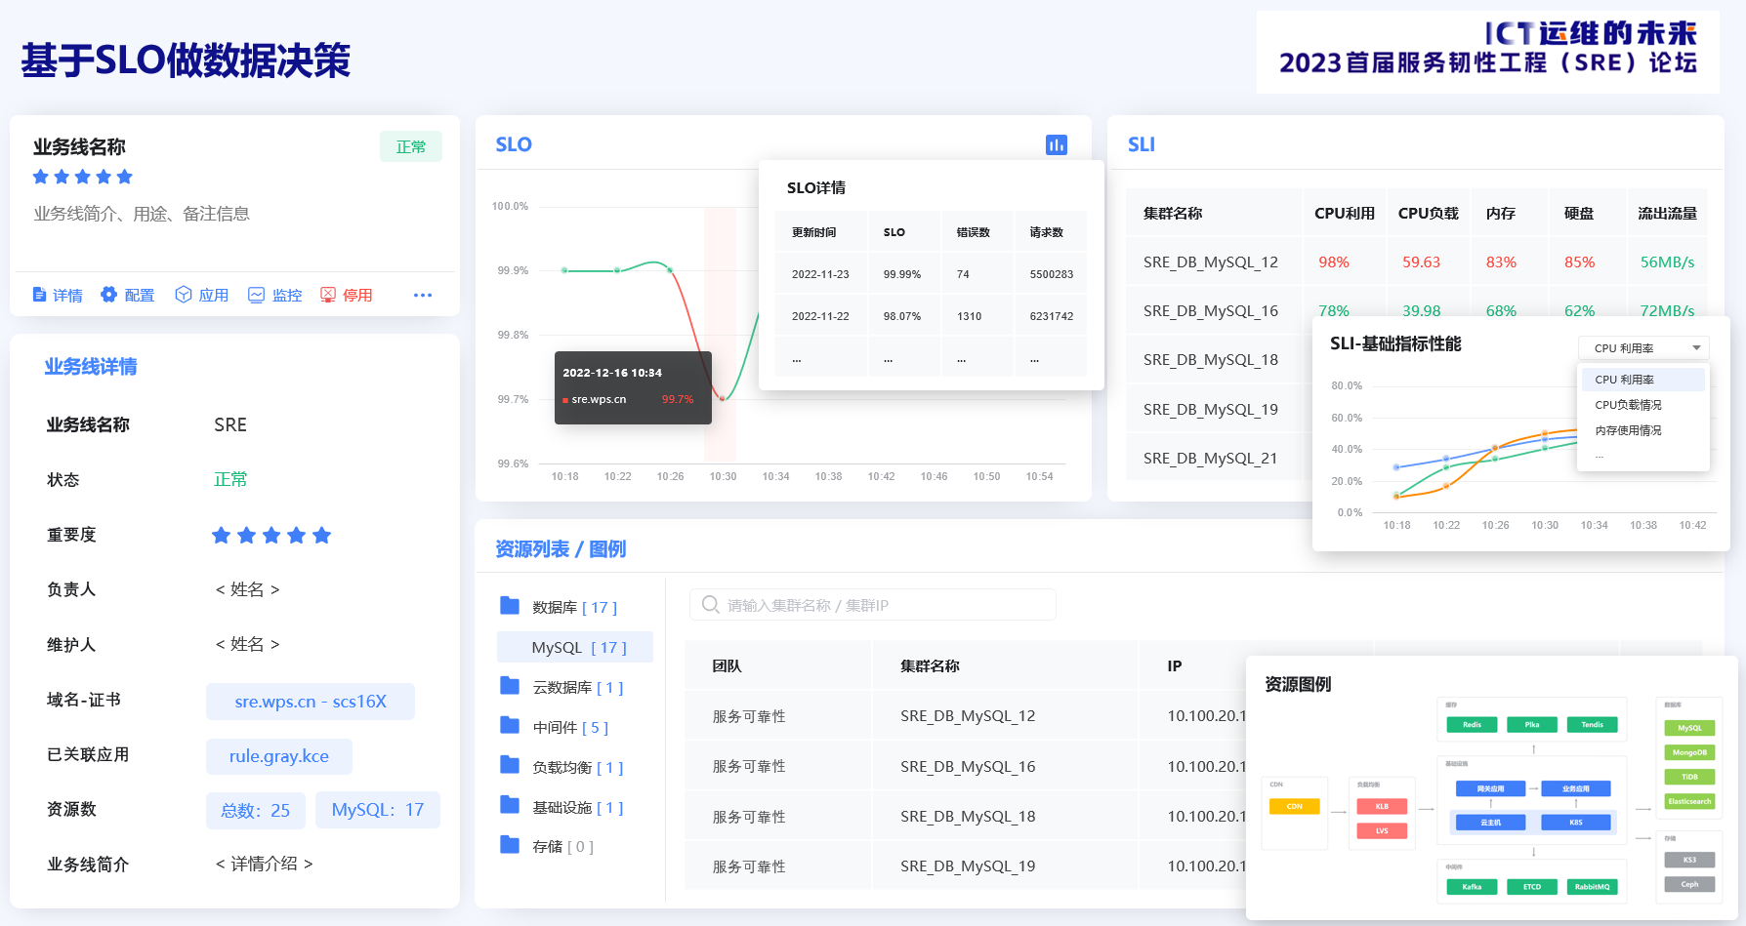Screen dimensions: 1746x926
Task: Open the 监控 monitor icon
Action: pos(256,295)
